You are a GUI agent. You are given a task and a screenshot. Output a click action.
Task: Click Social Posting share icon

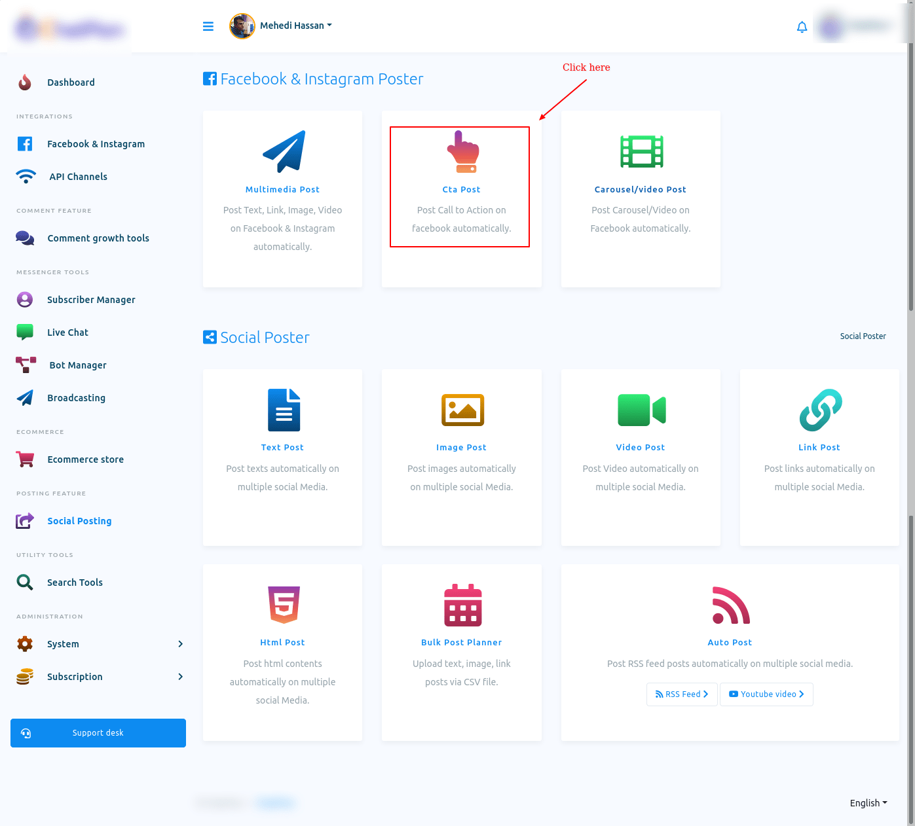[x=25, y=521]
